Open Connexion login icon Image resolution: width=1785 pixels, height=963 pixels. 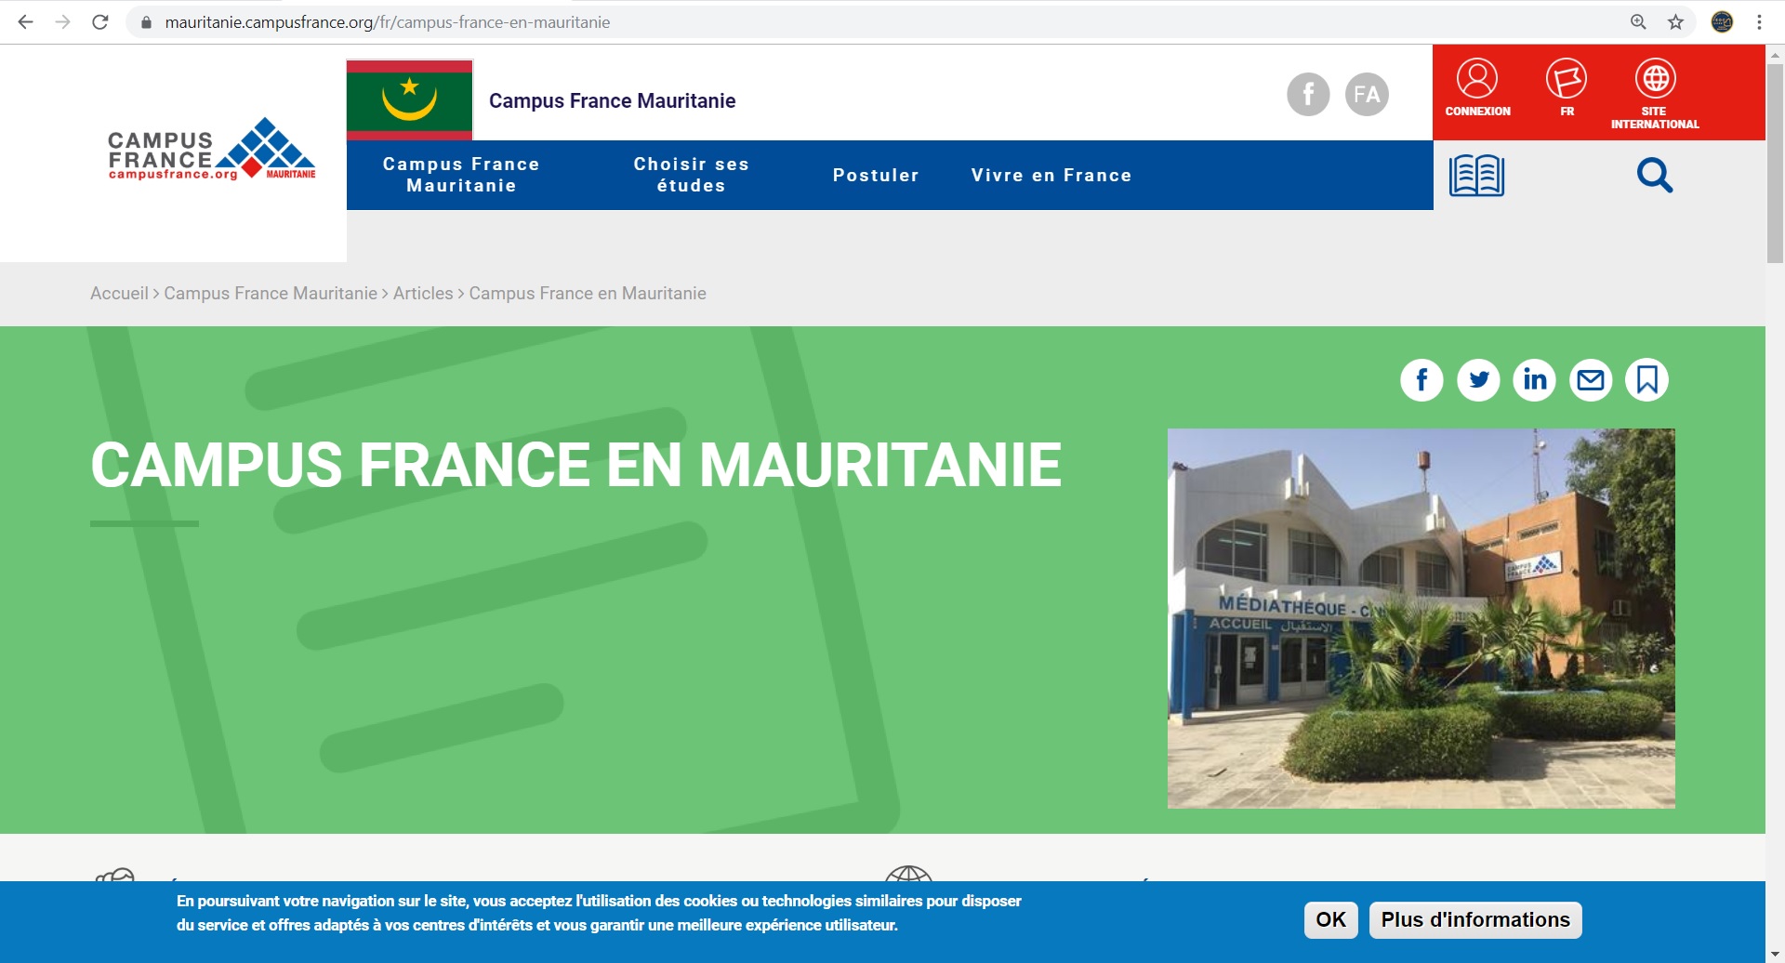(1477, 87)
